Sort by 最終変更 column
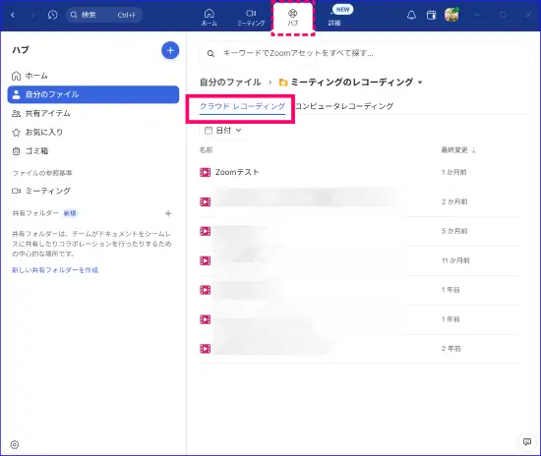 (458, 150)
